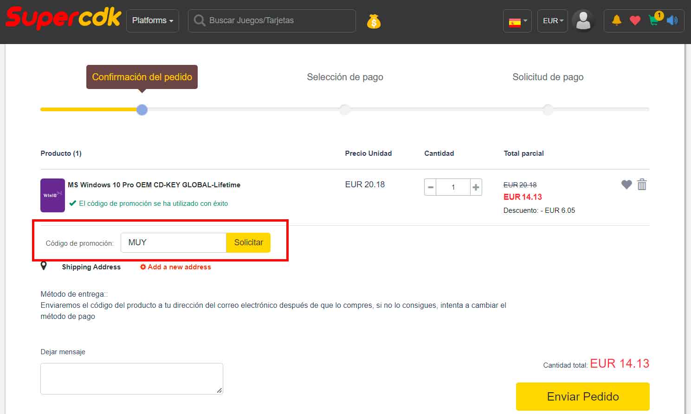The image size is (691, 414).
Task: Click the speaker announcements icon
Action: [672, 20]
